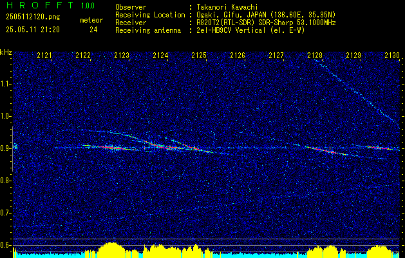Click the meteor label
The image size is (405, 258).
click(x=91, y=20)
